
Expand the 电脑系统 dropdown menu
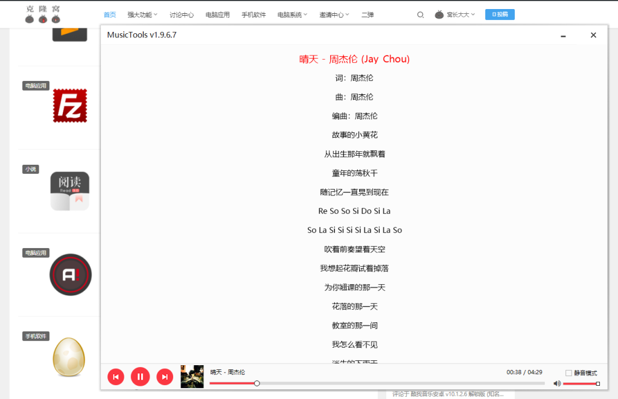click(x=292, y=15)
